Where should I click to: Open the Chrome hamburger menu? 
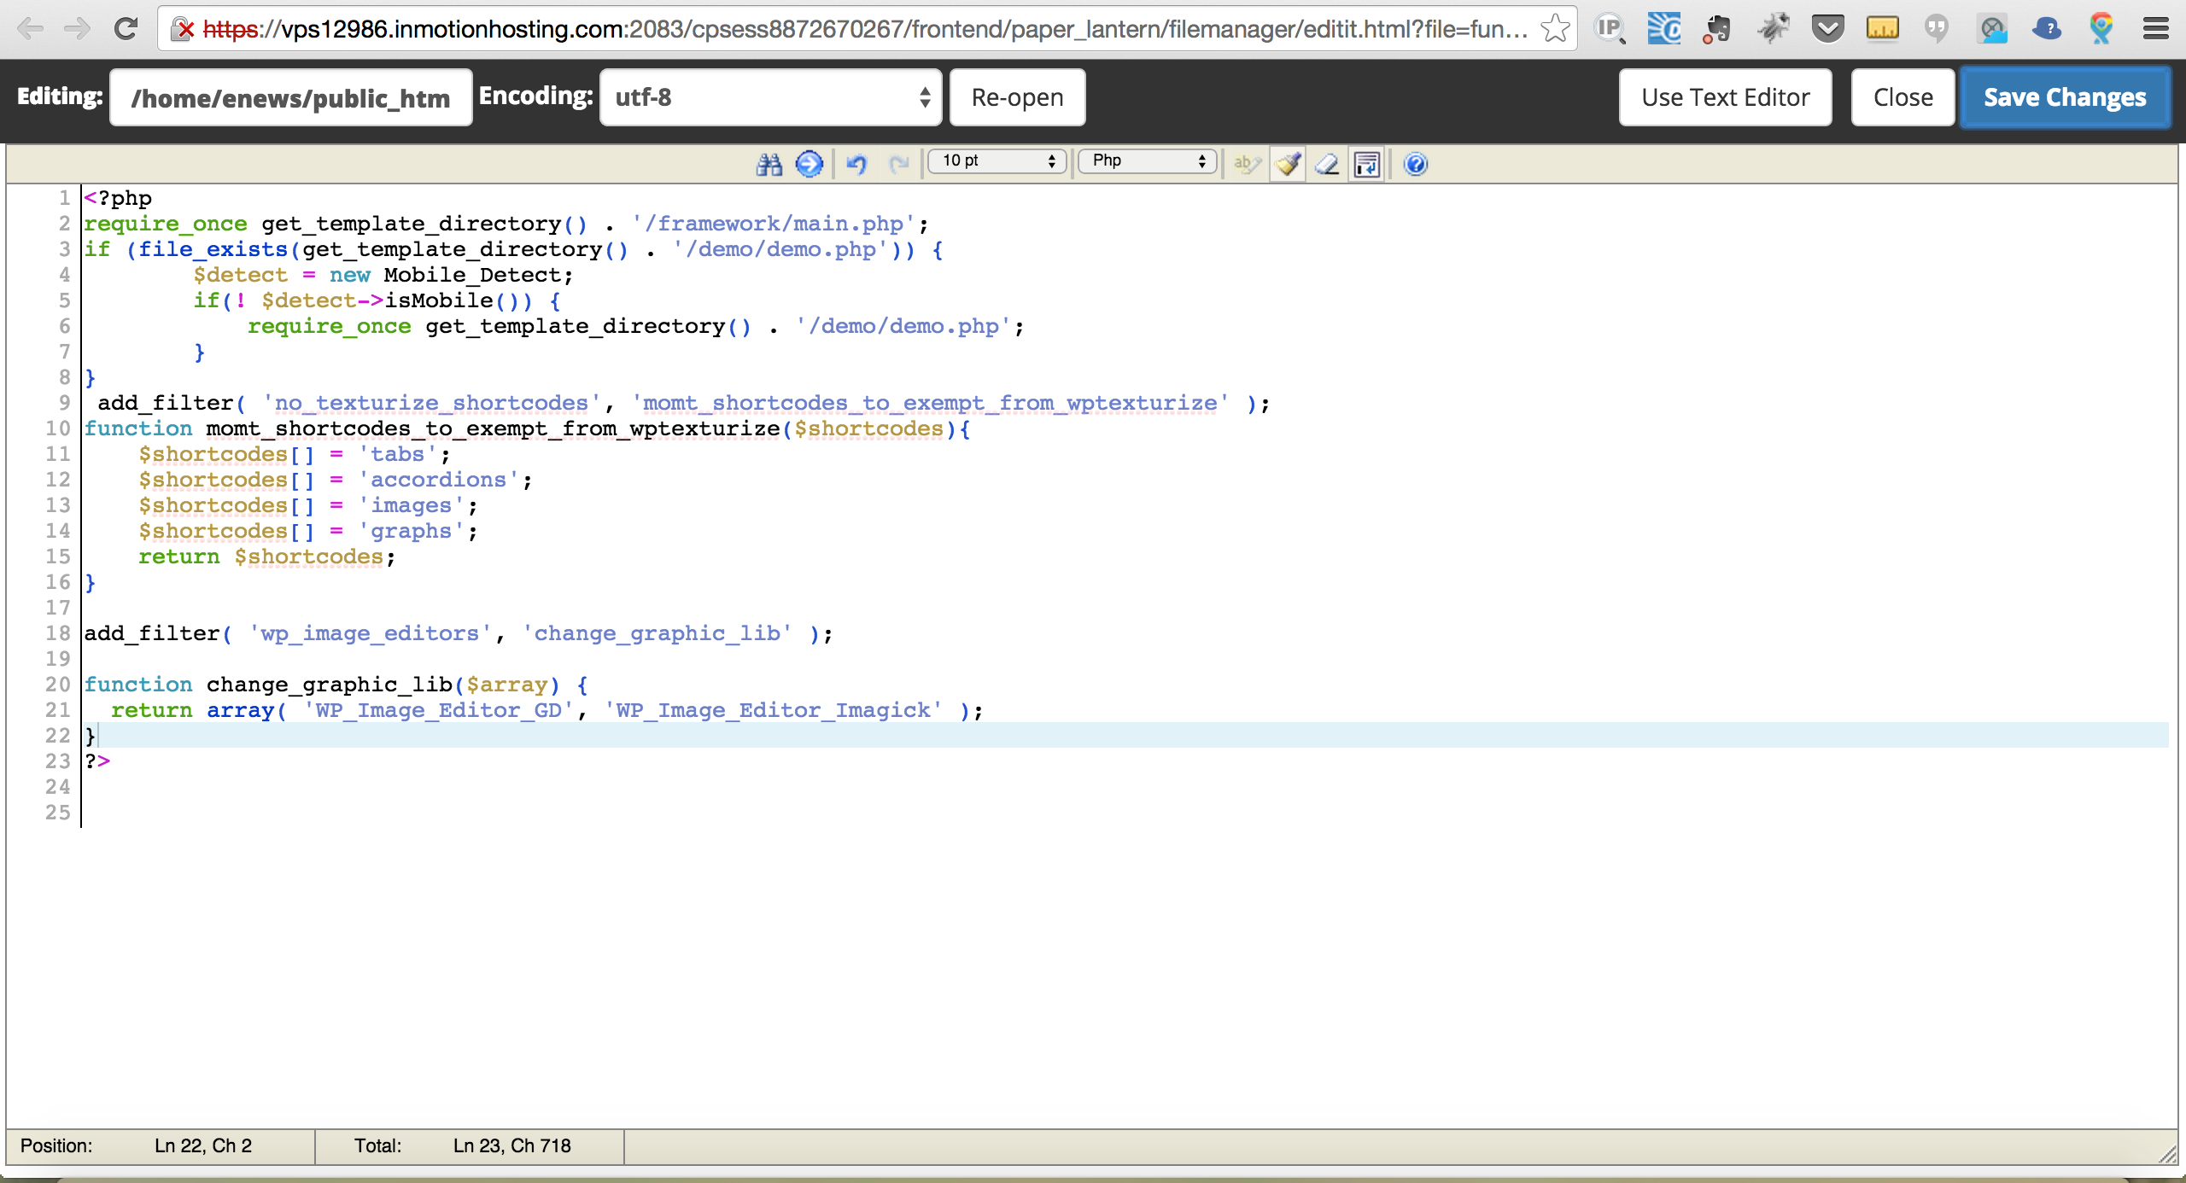point(2156,29)
